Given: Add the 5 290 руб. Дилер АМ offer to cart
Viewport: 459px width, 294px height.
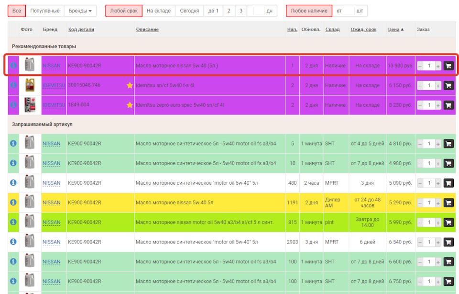Looking at the screenshot, I should pos(448,202).
